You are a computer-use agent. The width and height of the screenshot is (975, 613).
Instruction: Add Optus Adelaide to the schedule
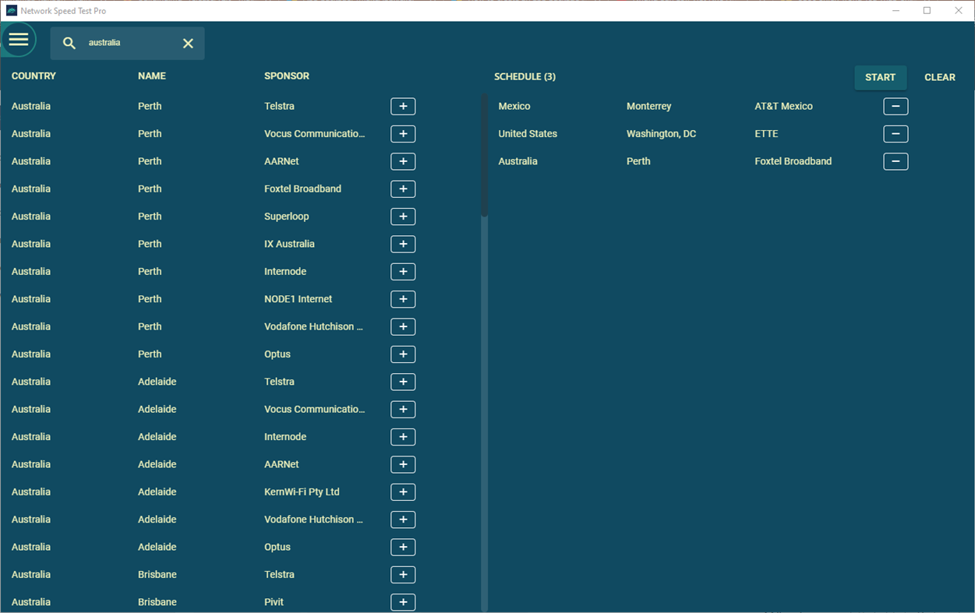click(x=403, y=547)
